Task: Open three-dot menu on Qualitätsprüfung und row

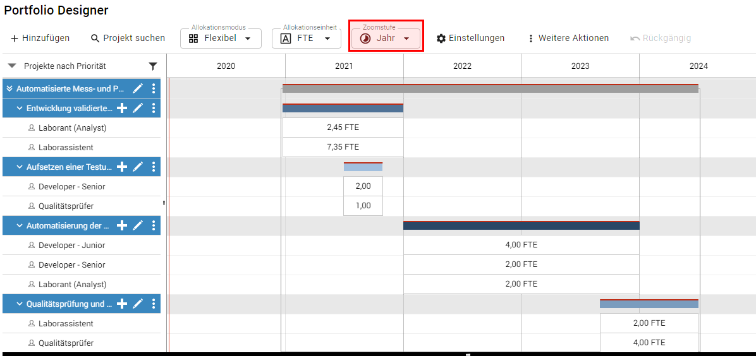Action: [154, 304]
